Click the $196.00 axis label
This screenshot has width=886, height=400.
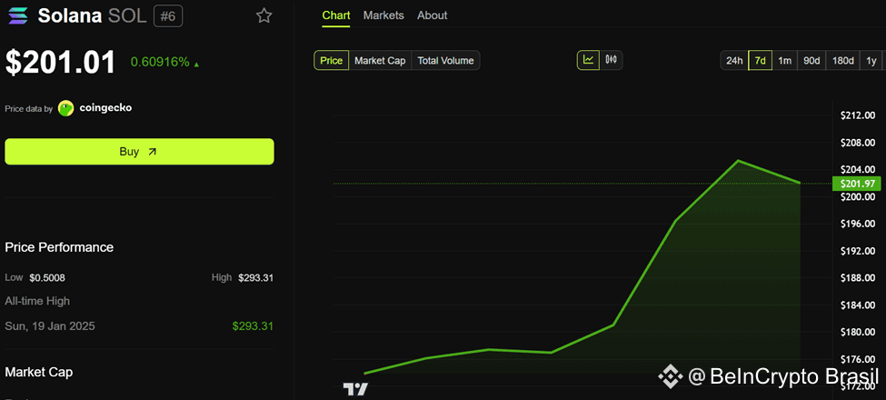(859, 225)
